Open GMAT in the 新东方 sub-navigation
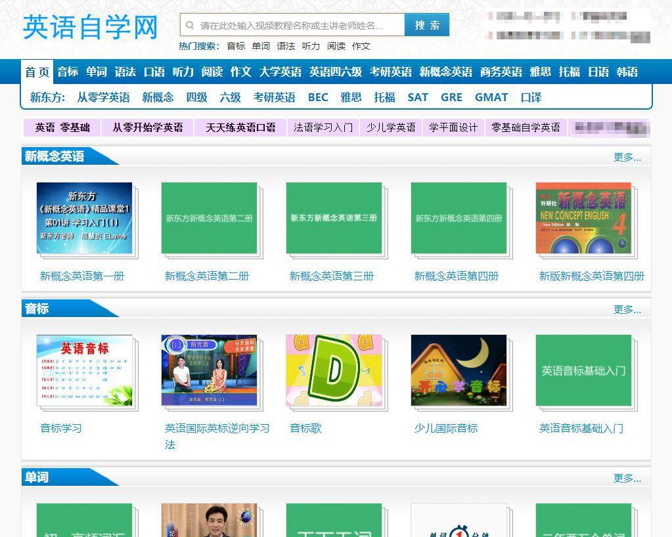Viewport: 672px width, 537px height. [491, 97]
